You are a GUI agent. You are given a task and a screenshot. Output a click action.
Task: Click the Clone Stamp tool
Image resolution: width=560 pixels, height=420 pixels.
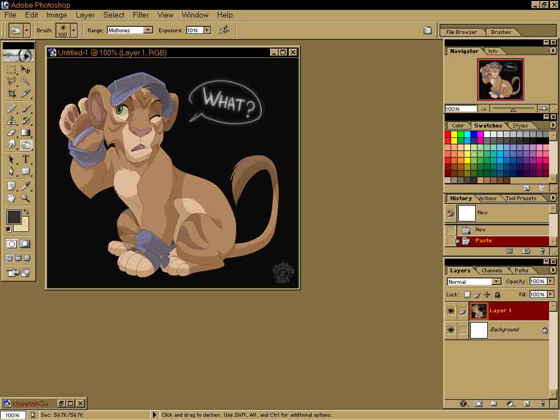(11, 120)
